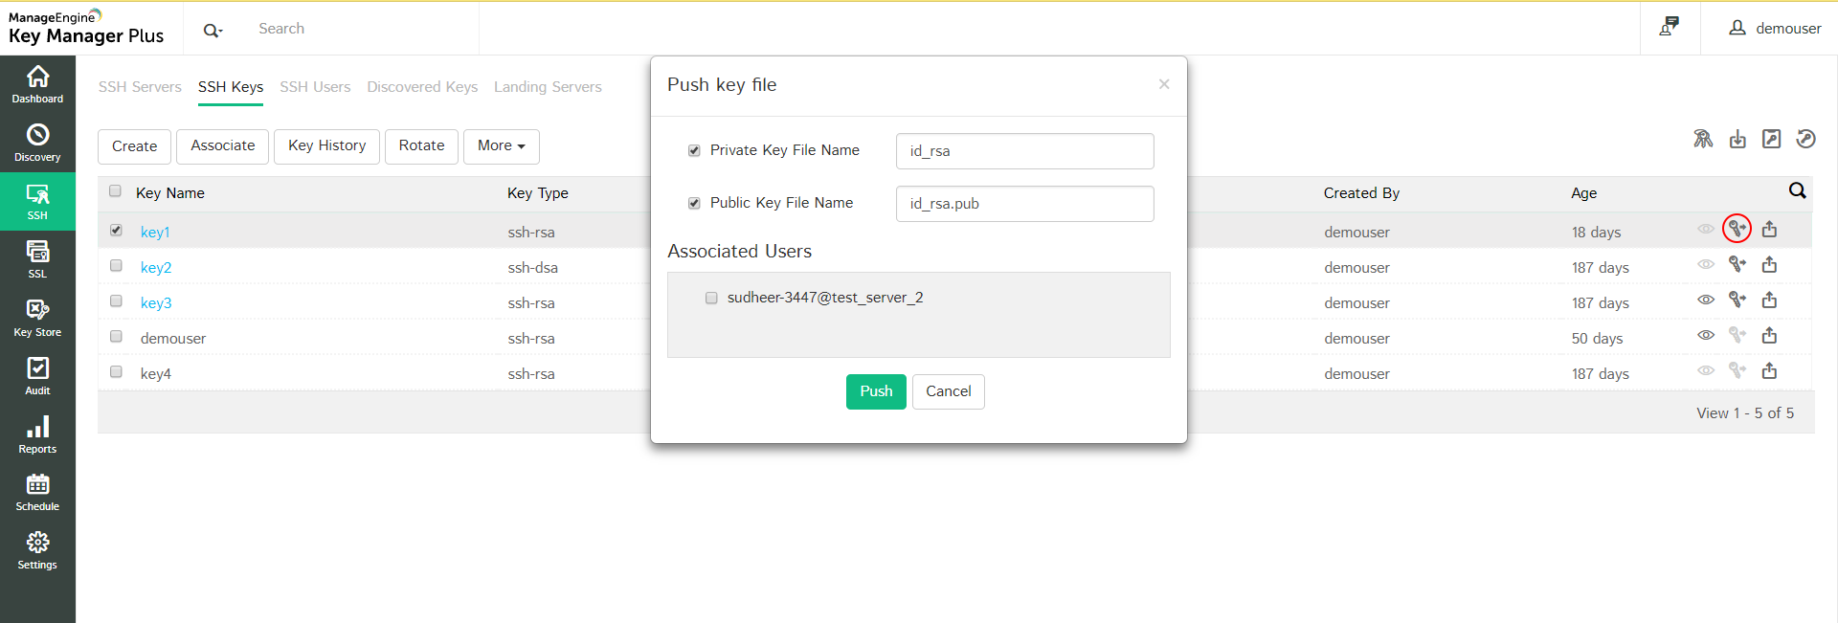Open the Reports bar chart icon
Screen dimensions: 1838x623
click(x=37, y=434)
